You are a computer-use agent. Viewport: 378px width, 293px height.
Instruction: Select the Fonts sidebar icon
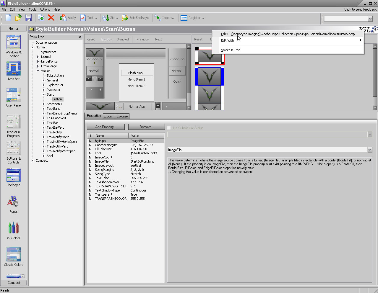[13, 204]
